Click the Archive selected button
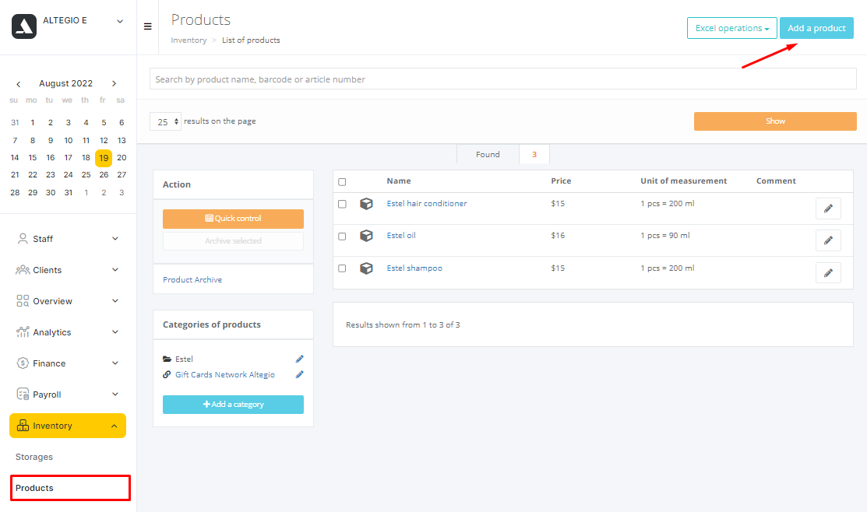 [x=234, y=241]
